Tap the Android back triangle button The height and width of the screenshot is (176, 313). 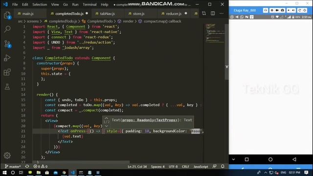click(x=294, y=159)
